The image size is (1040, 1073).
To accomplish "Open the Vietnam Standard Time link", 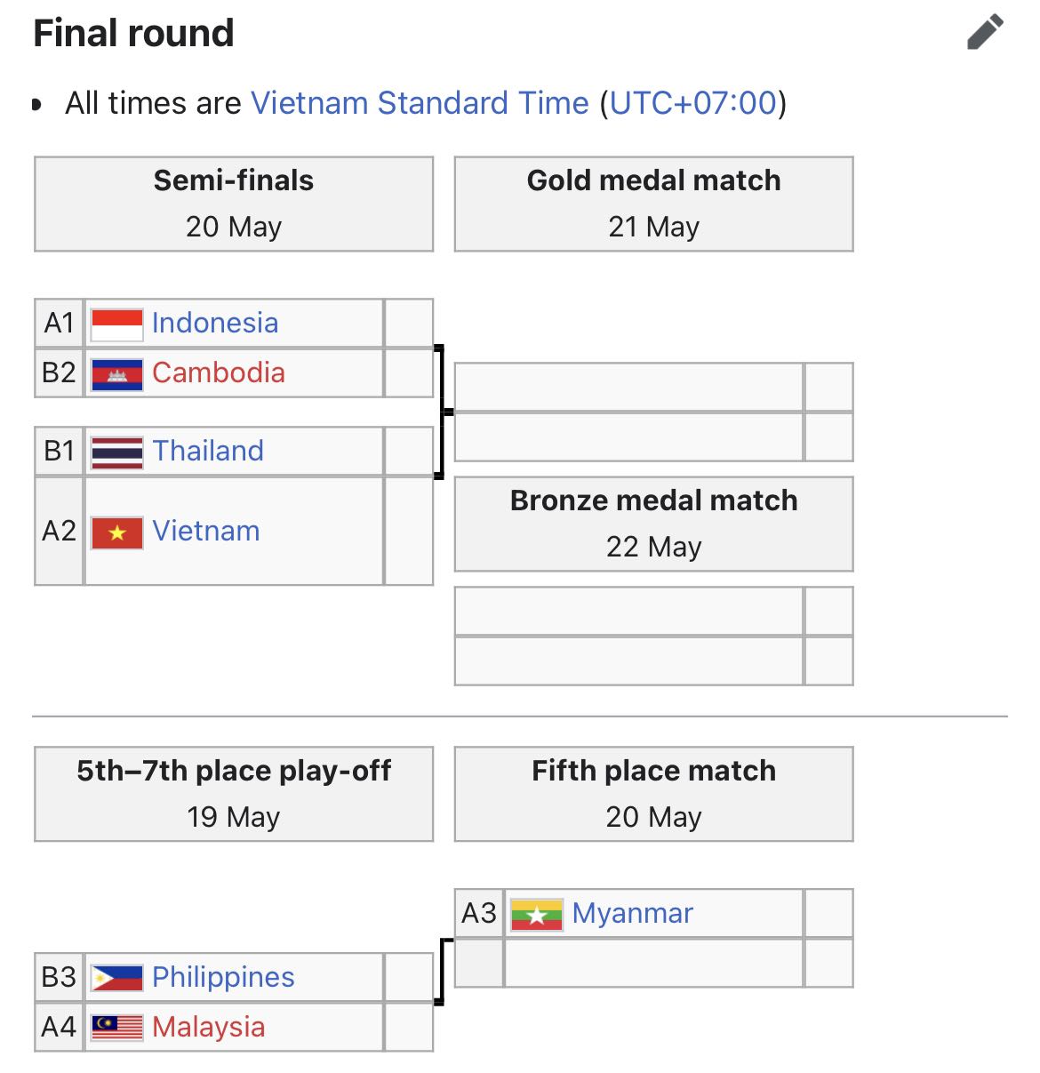I will (x=420, y=103).
